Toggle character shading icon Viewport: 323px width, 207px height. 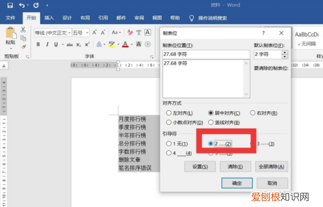pyautogui.click(x=139, y=45)
